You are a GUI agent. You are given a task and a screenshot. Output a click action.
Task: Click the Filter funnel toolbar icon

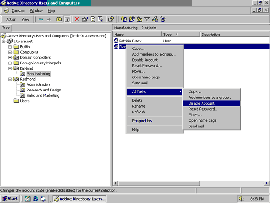pyautogui.click(x=147, y=19)
